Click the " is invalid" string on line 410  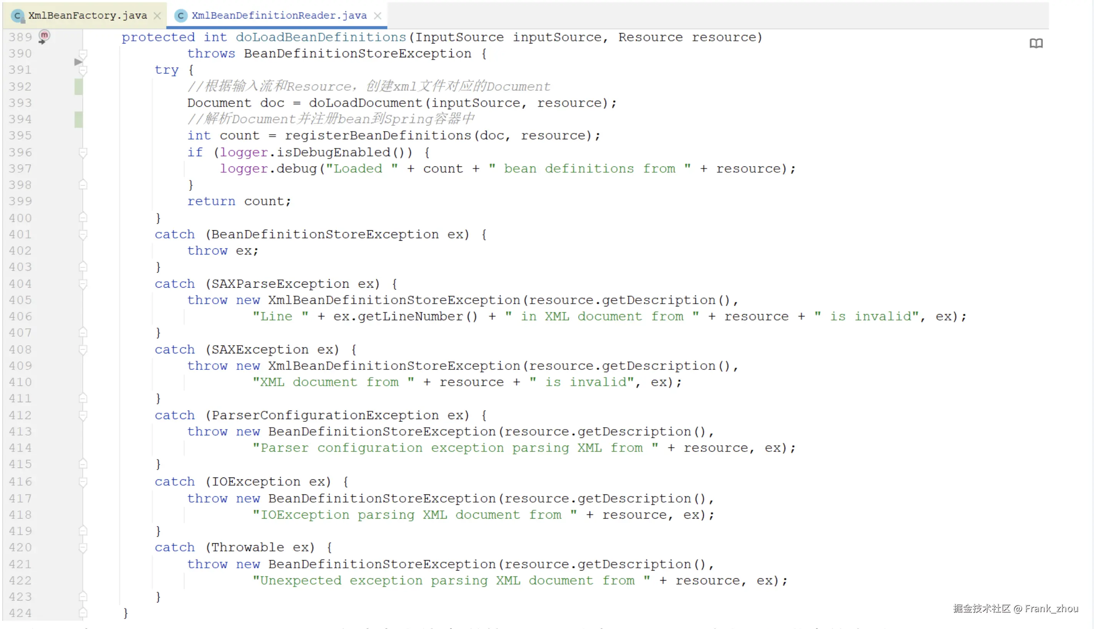pyautogui.click(x=581, y=382)
